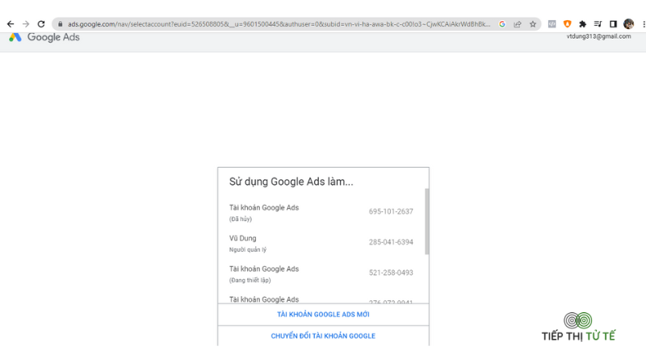Toggle the browser side panel icon
Image resolution: width=646 pixels, height=363 pixels.
tap(613, 24)
